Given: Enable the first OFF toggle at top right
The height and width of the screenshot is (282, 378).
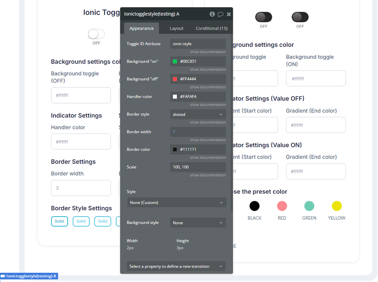Looking at the screenshot, I should click(x=263, y=16).
